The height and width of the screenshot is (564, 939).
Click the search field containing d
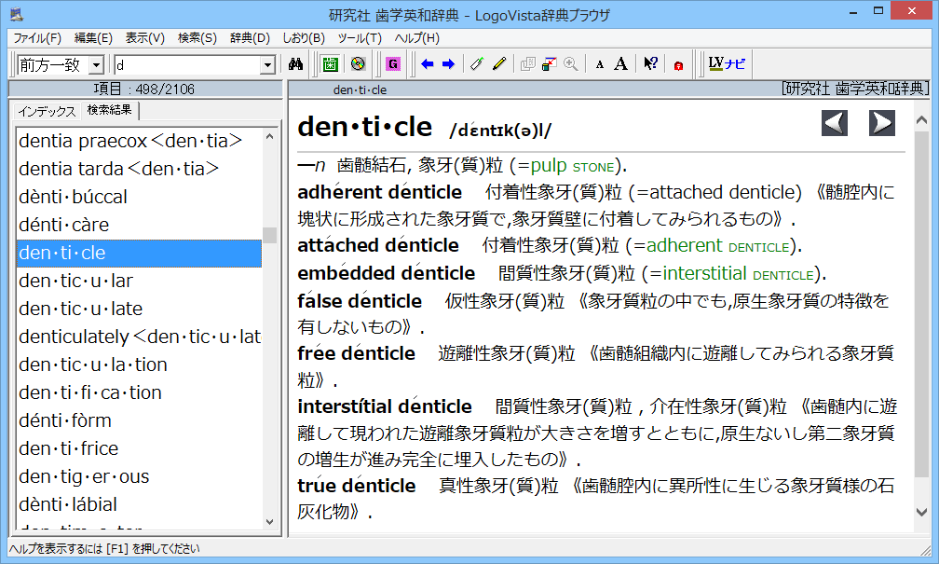click(x=187, y=64)
